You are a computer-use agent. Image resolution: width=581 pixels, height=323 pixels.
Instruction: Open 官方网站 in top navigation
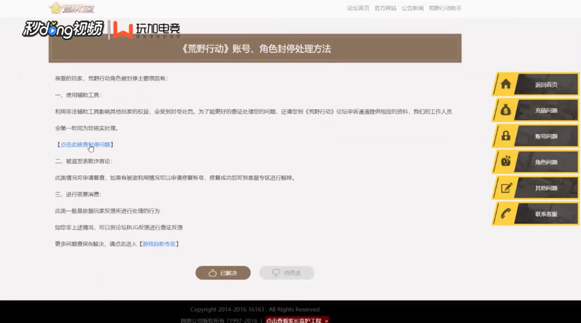(386, 8)
